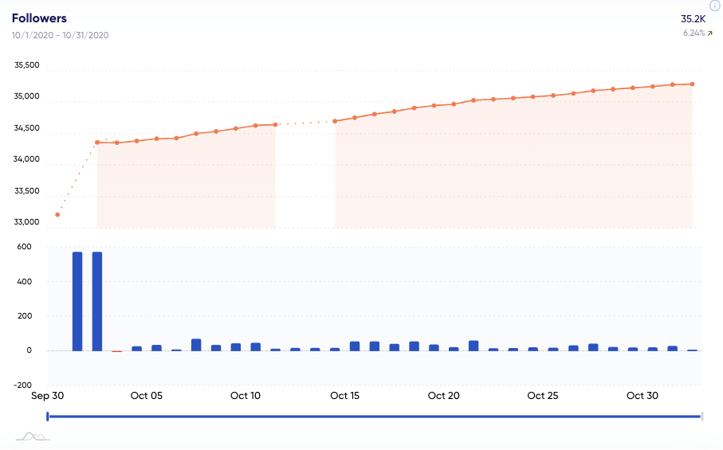Click the 35.2K follower total
The image size is (723, 450).
pos(694,18)
